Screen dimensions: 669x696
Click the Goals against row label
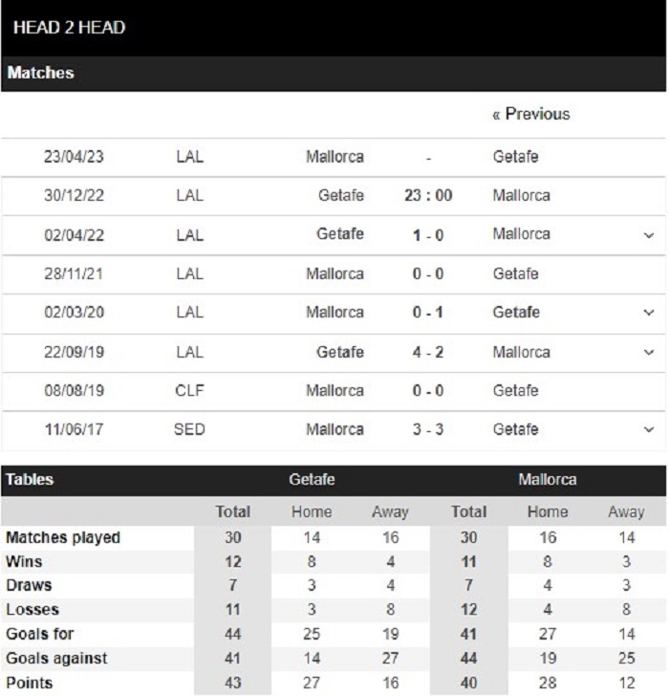56,659
